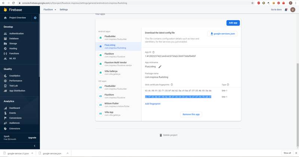Open Authentication in the sidebar
Viewport: 299px width, 157px height.
tap(16, 34)
